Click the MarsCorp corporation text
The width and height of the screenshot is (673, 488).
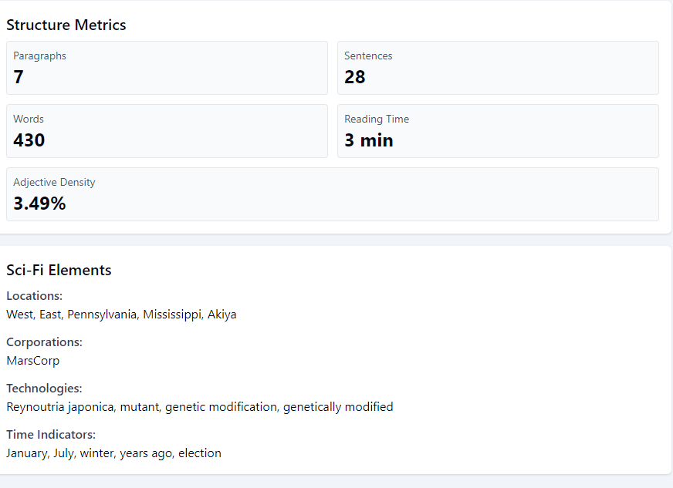(32, 361)
